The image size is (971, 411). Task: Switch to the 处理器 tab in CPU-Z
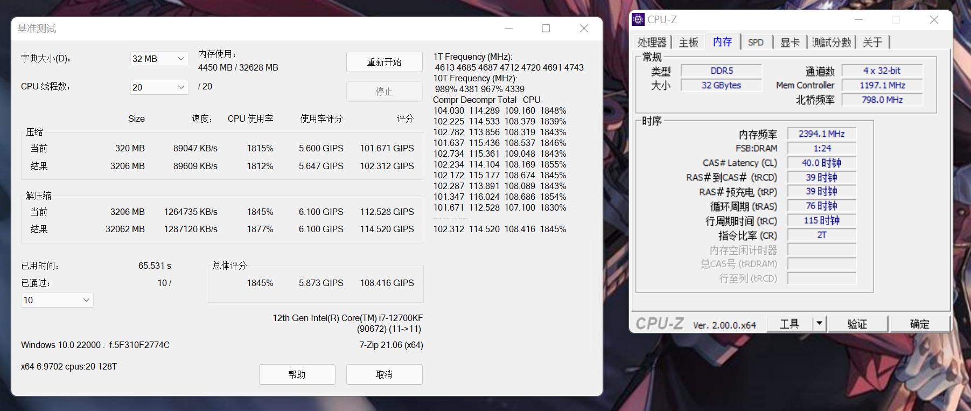click(652, 42)
